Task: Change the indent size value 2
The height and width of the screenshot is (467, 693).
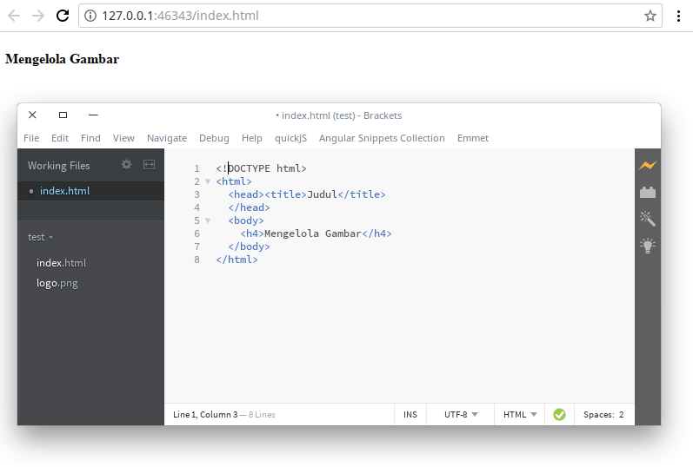Action: [x=621, y=414]
